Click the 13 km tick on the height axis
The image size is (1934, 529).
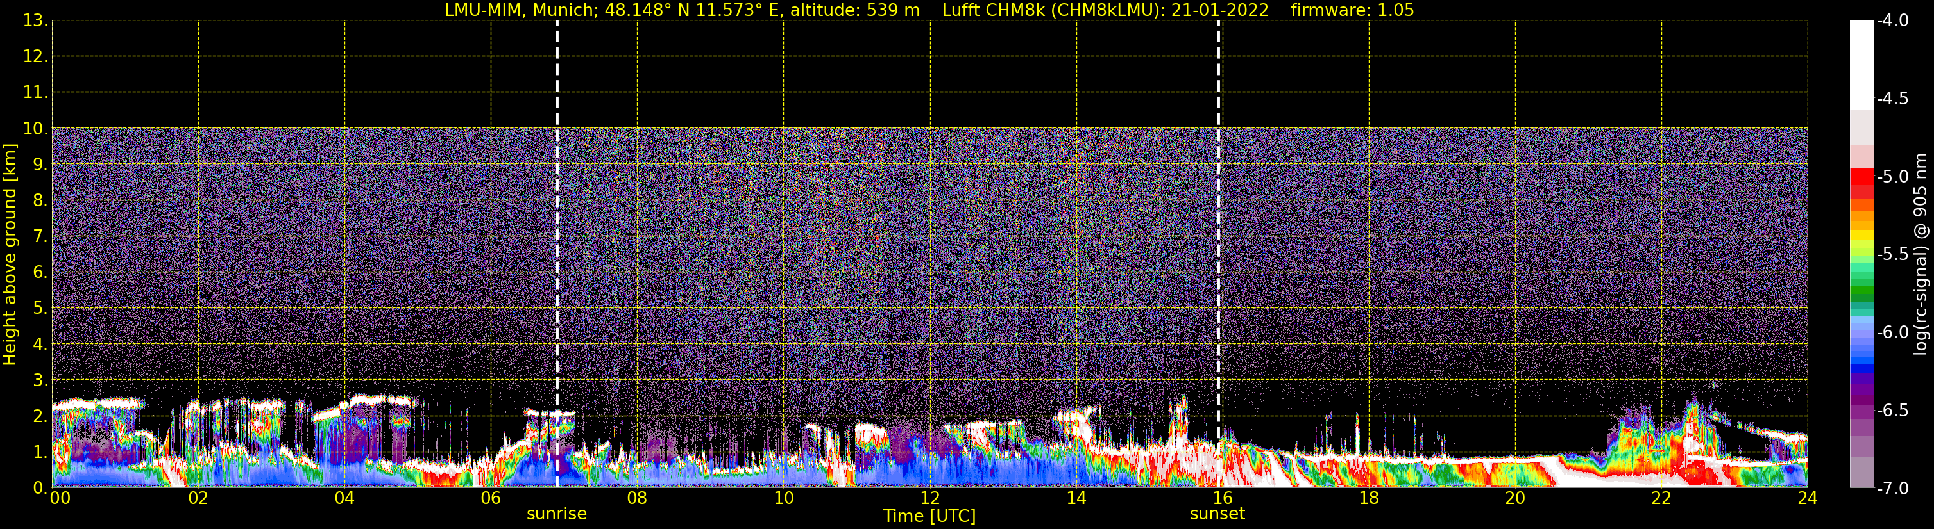(34, 21)
